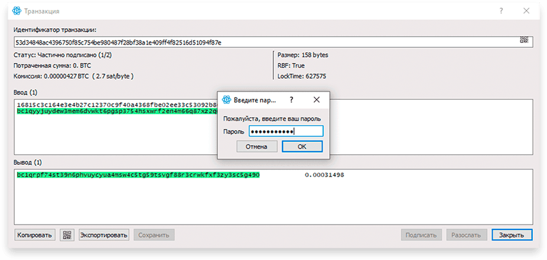
Task: Close the Транзакция window with its X
Action: pyautogui.click(x=526, y=11)
